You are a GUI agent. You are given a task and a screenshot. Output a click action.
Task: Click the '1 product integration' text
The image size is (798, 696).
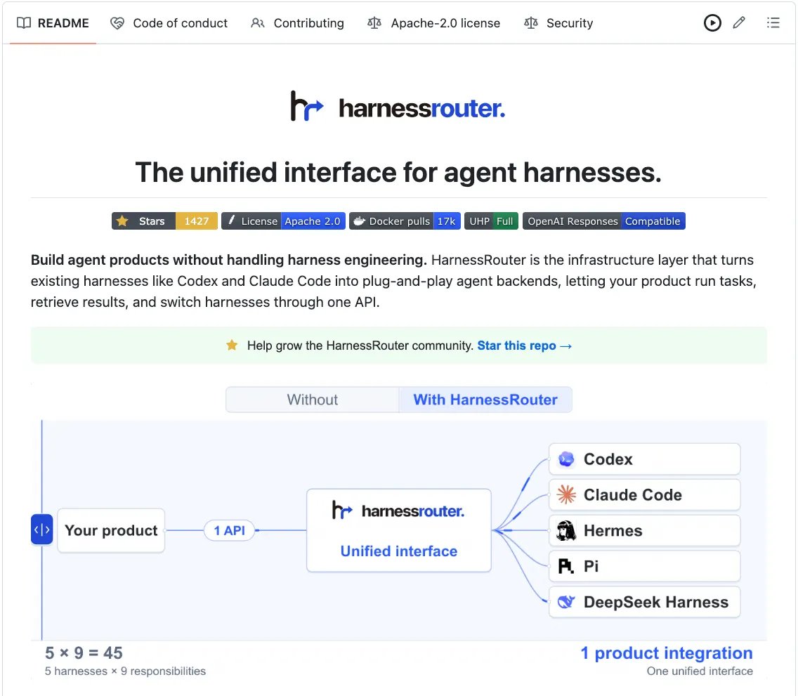pos(667,652)
